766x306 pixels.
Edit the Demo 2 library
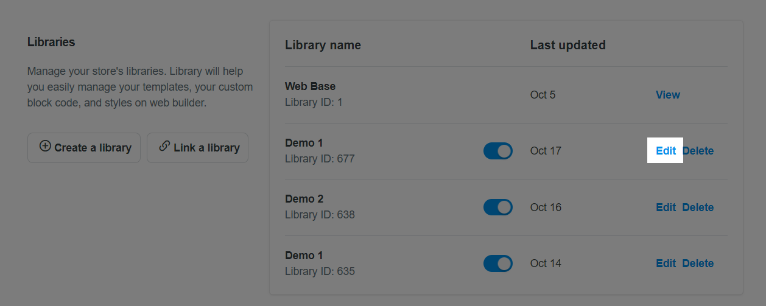pyautogui.click(x=666, y=207)
